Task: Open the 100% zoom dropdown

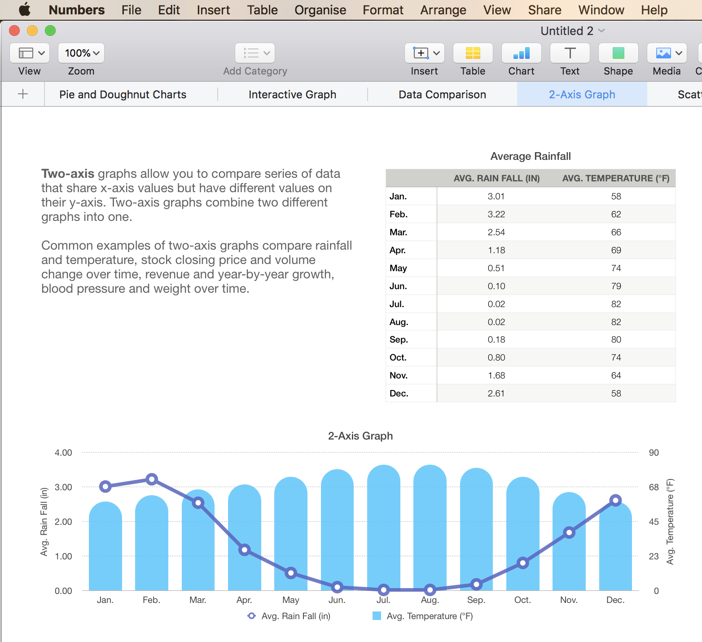Action: pos(81,53)
